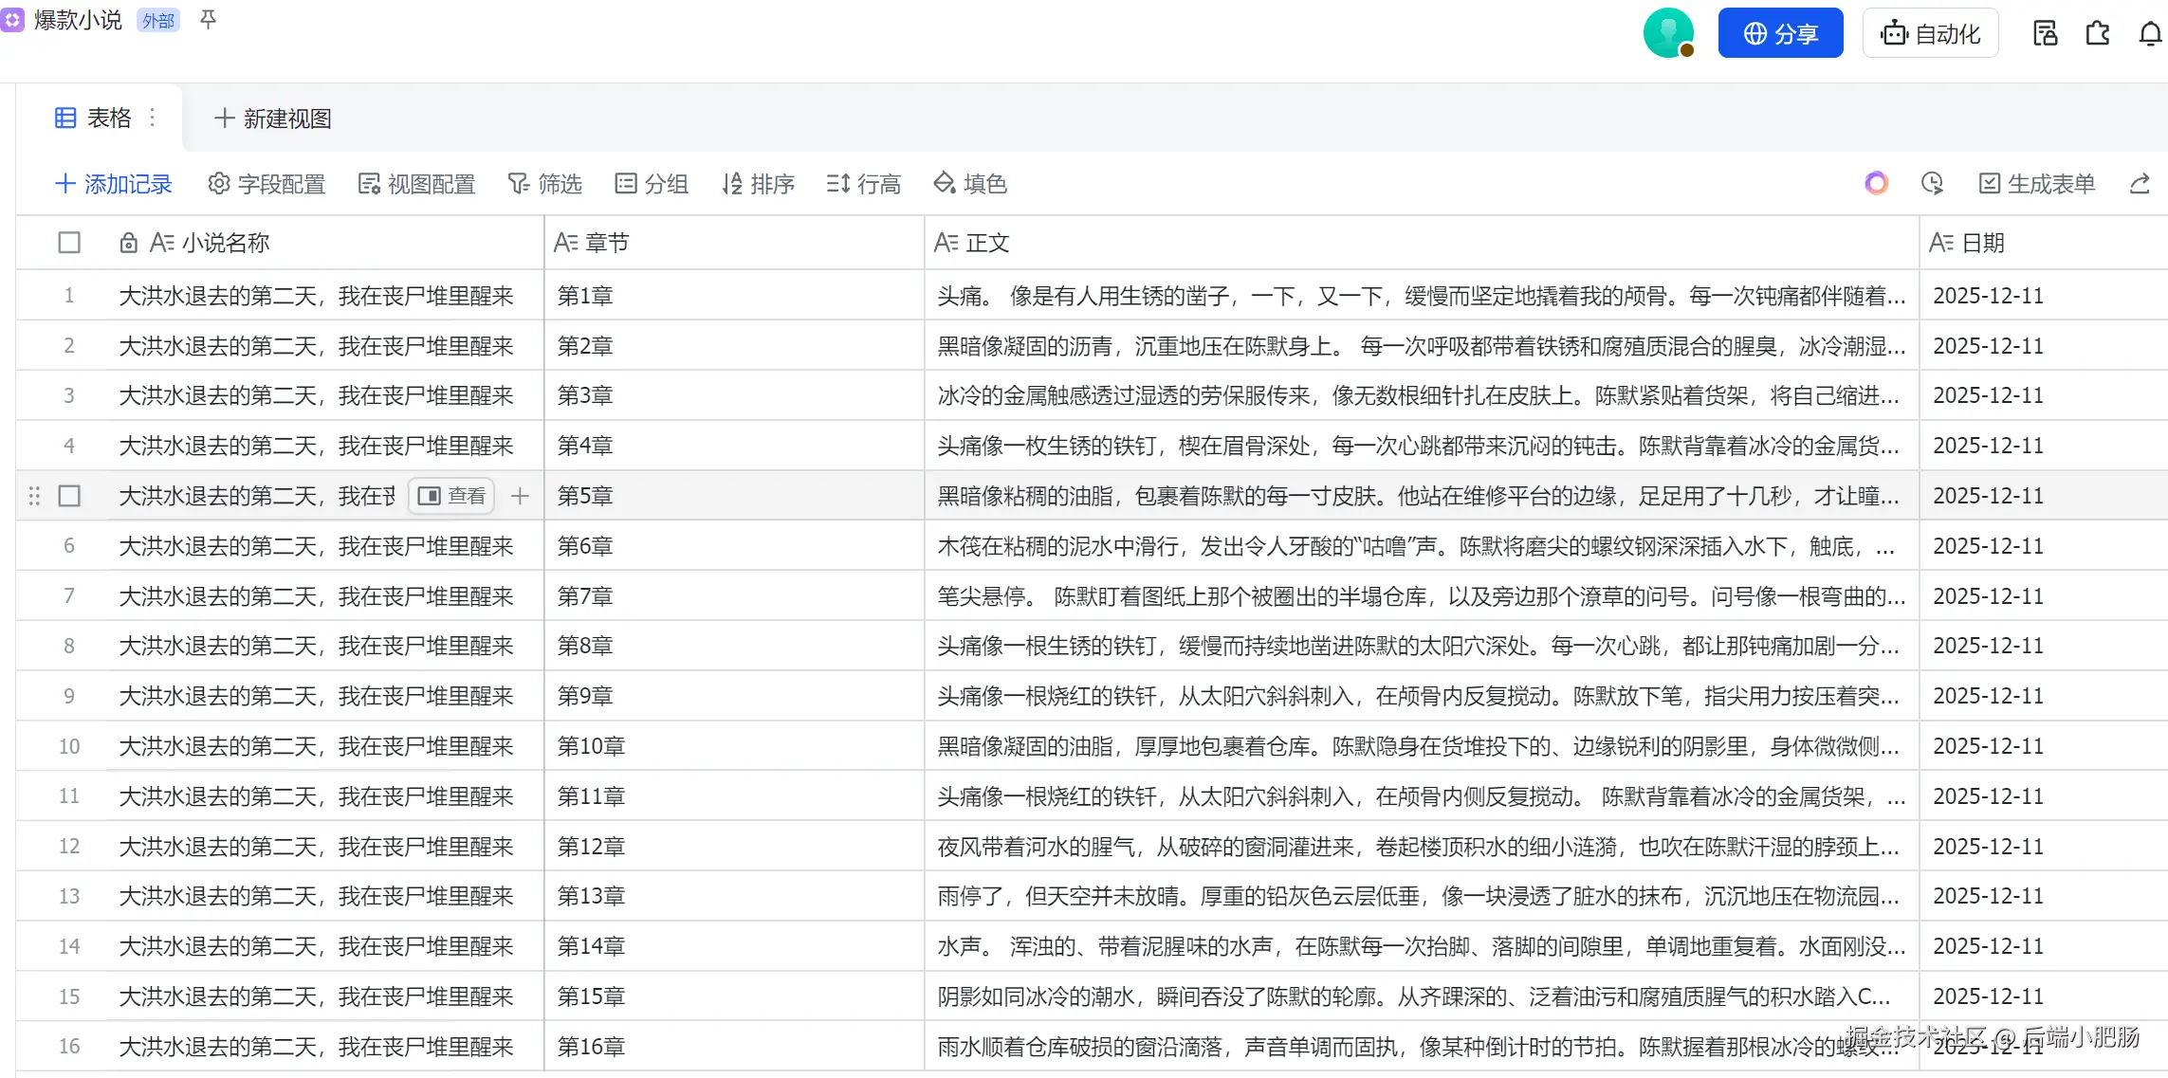Image resolution: width=2168 pixels, height=1078 pixels.
Task: Open the extensions puzzle icon
Action: (x=2098, y=34)
